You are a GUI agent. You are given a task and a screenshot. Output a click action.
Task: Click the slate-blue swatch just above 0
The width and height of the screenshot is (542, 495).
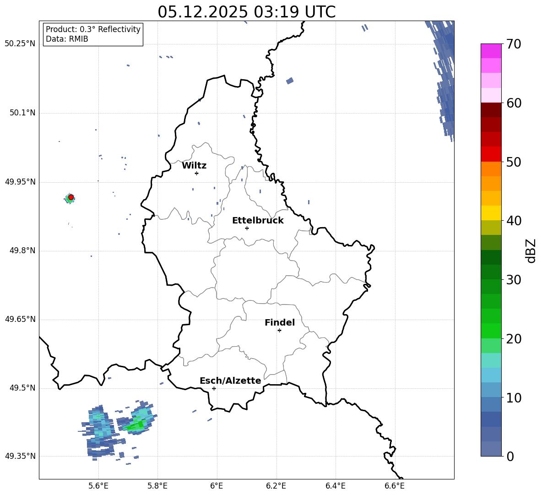click(x=491, y=449)
